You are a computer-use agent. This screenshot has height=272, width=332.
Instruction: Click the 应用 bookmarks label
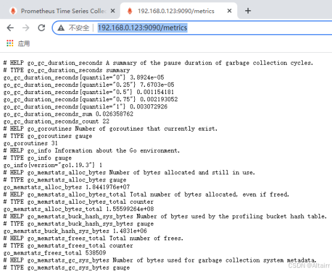coord(24,43)
